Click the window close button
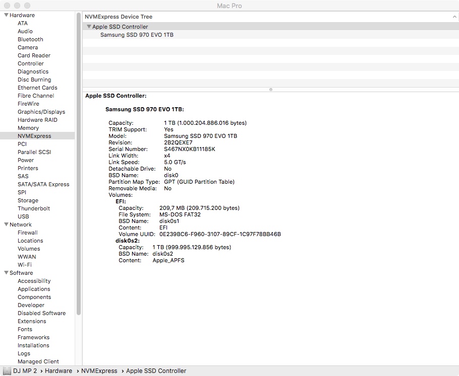The width and height of the screenshot is (459, 376). [x=7, y=6]
